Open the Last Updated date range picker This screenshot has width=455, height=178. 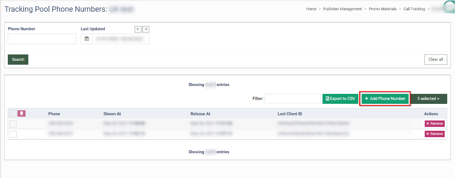(120, 39)
